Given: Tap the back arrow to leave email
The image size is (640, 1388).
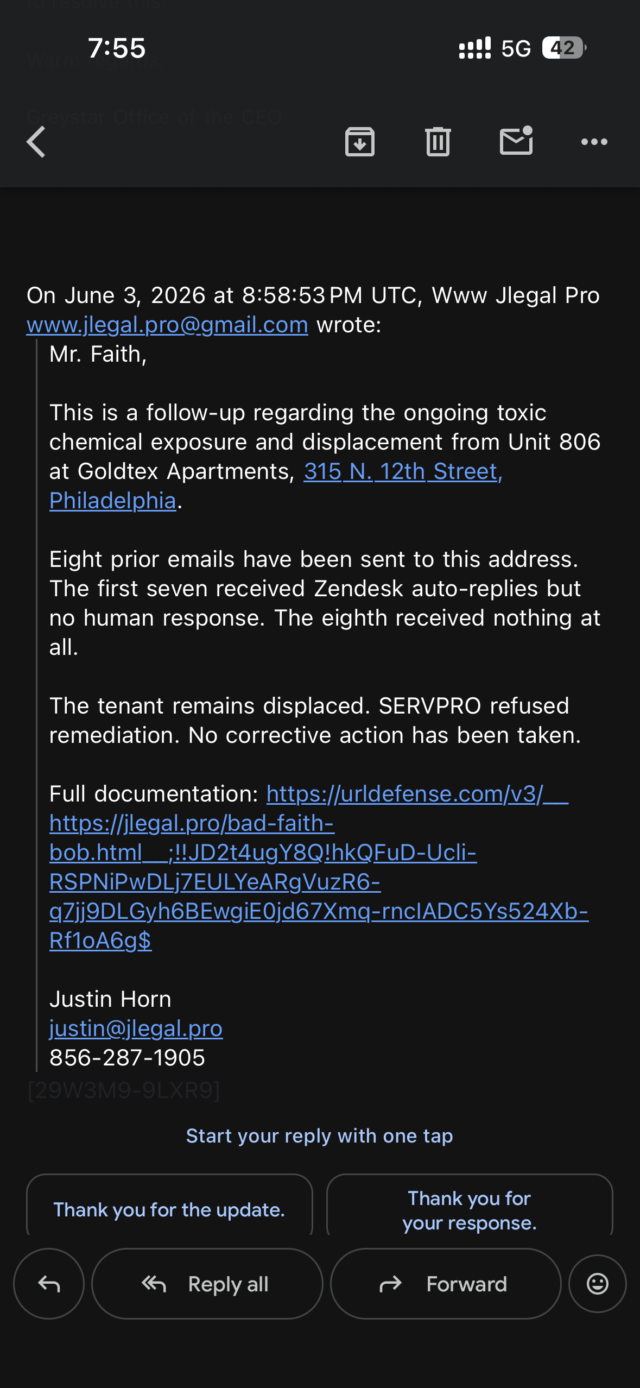Looking at the screenshot, I should 36,142.
